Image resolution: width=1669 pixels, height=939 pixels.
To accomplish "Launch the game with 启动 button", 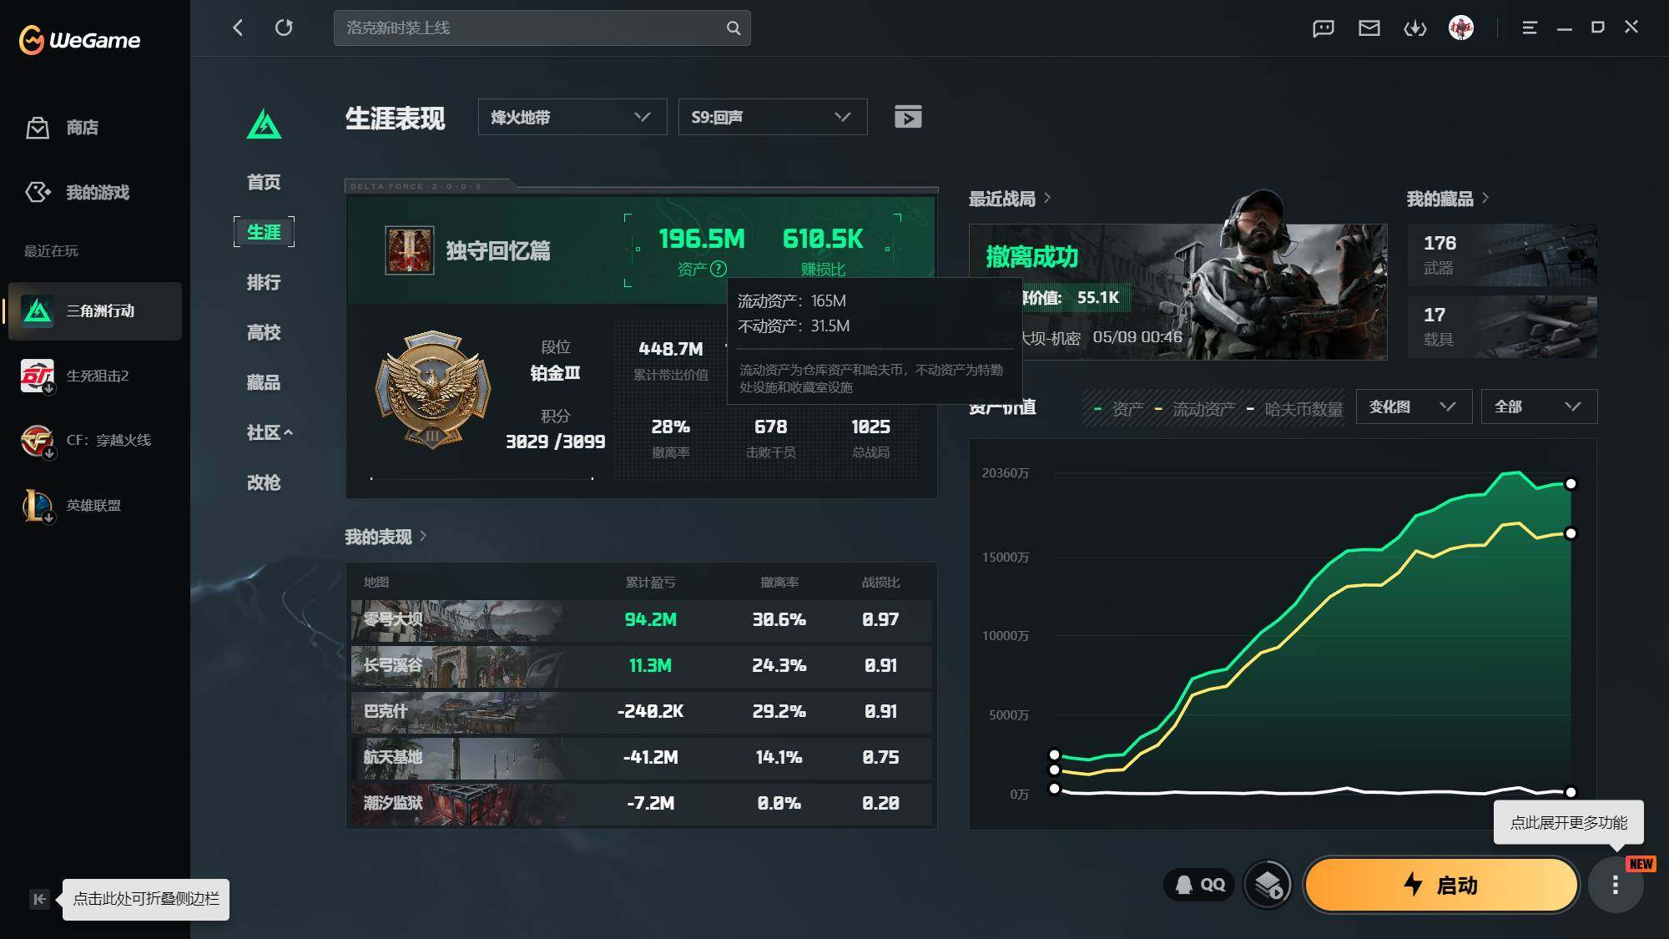I will (1441, 885).
